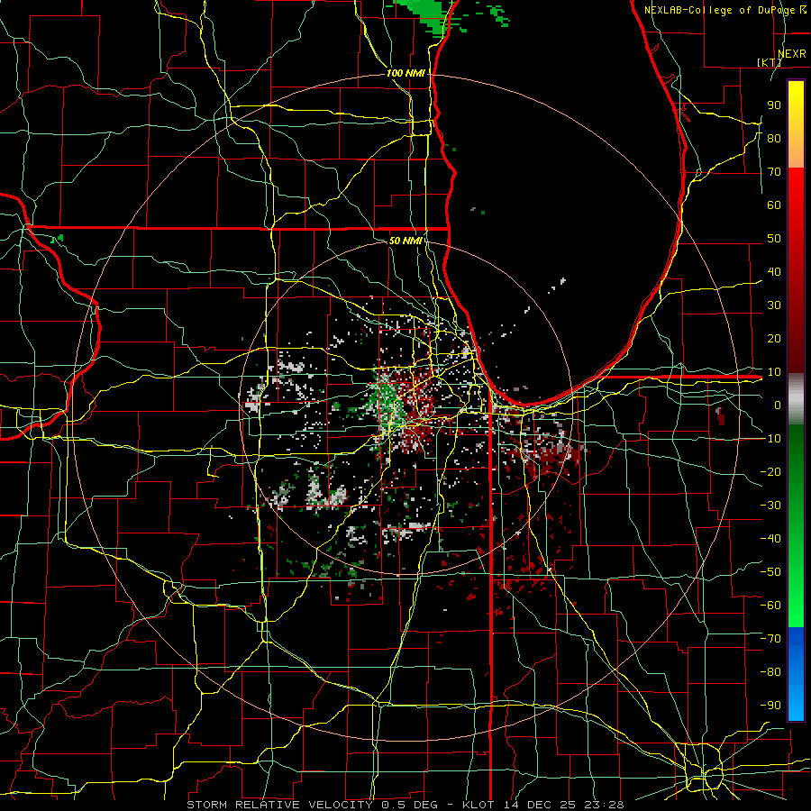Click the -10 value on the velocity scale
The width and height of the screenshot is (811, 811).
(x=770, y=438)
